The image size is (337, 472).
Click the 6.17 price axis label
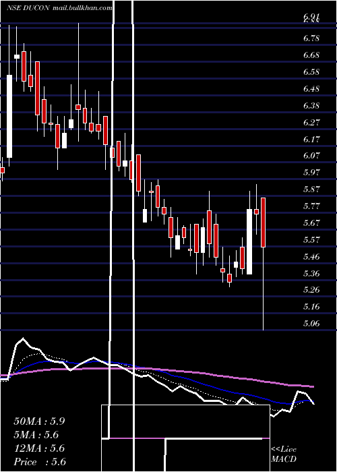(311, 139)
